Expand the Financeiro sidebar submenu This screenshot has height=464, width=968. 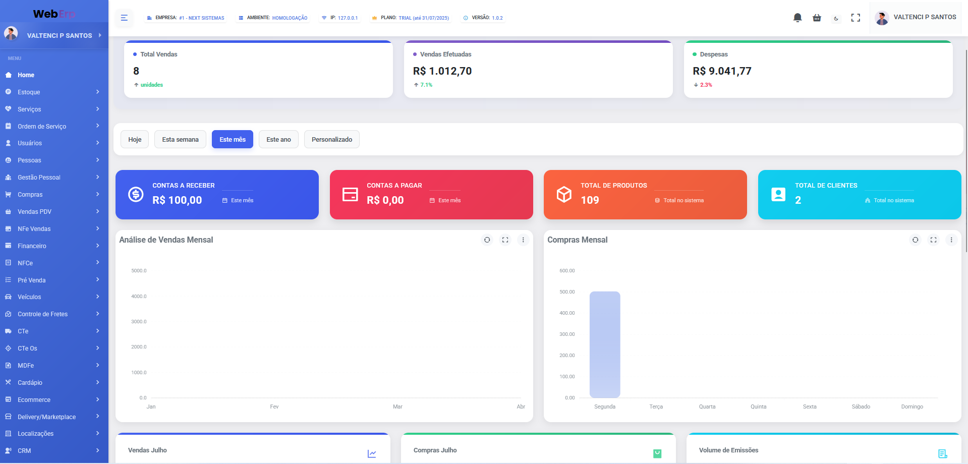click(53, 246)
